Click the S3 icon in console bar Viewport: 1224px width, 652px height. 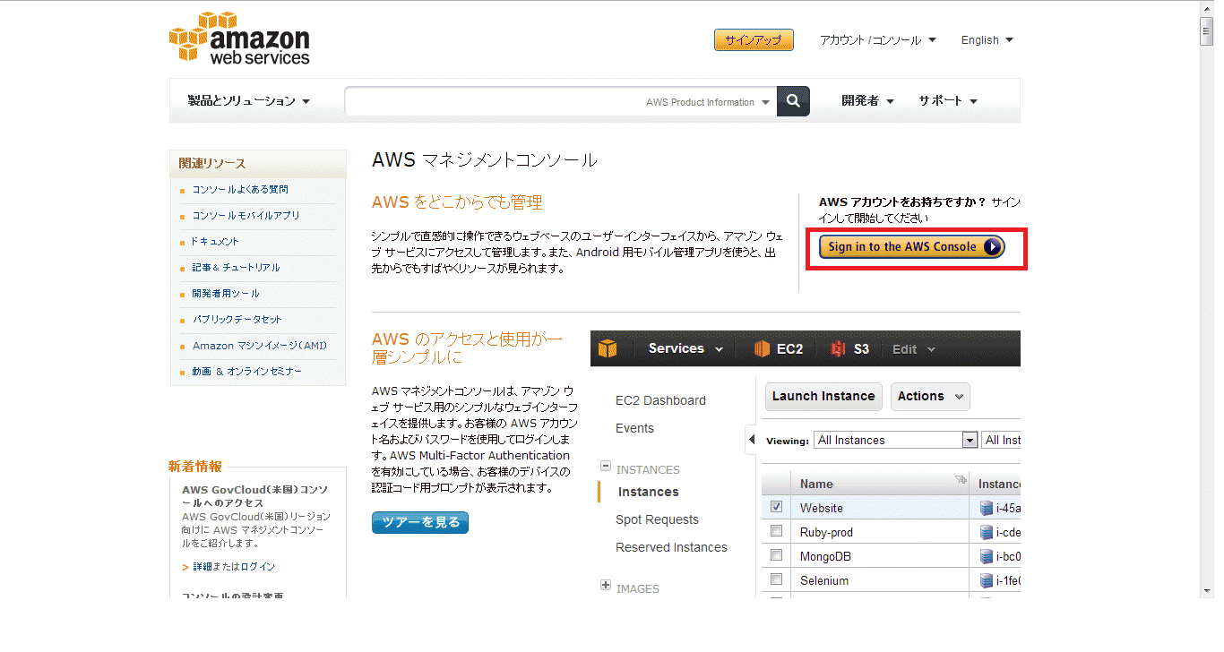click(x=838, y=348)
